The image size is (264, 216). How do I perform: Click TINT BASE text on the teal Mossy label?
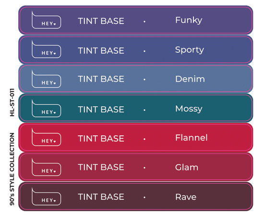point(101,109)
